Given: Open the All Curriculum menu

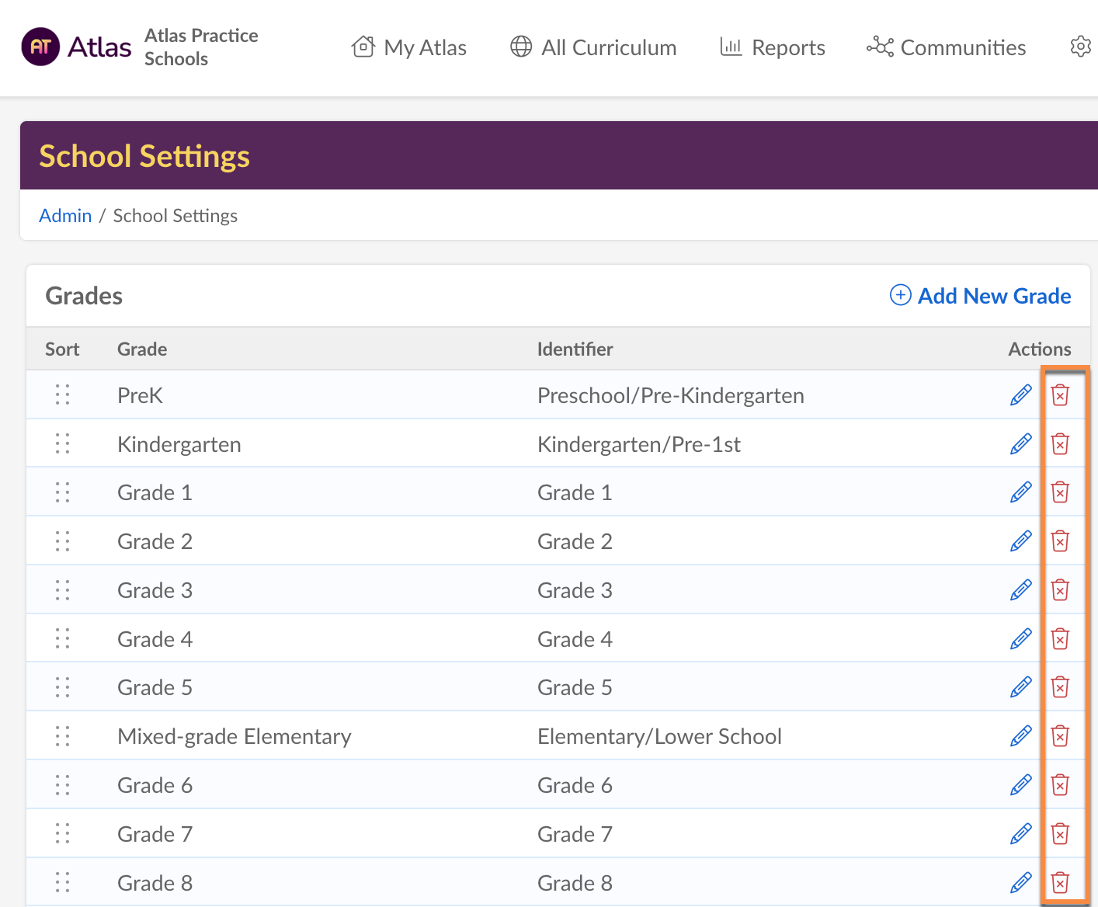Looking at the screenshot, I should [x=593, y=47].
